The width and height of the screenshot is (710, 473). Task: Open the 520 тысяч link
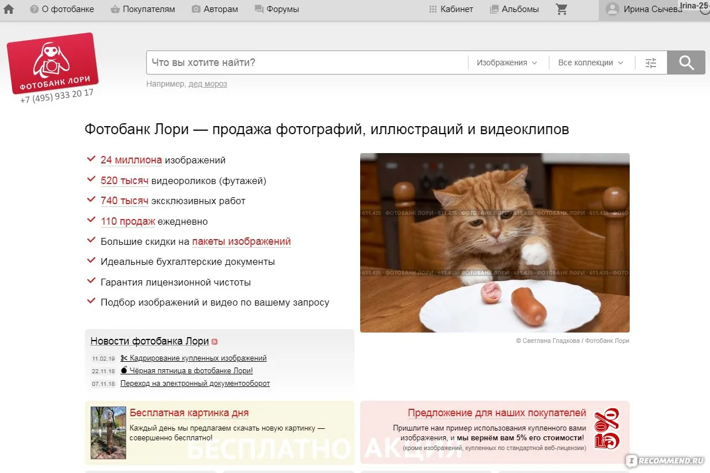click(124, 181)
